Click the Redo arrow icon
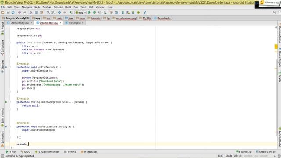Image resolution: width=281 pixels, height=158 pixels. coord(25,12)
